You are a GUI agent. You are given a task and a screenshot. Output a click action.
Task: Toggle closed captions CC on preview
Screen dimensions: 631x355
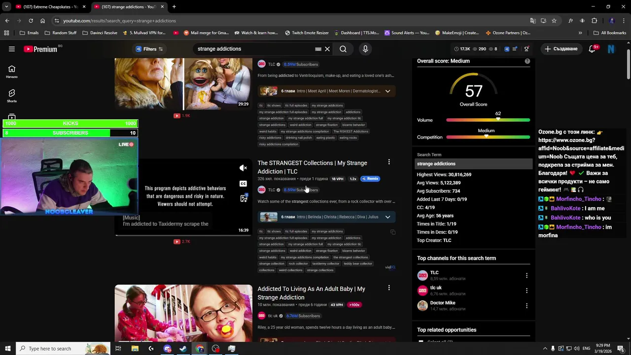pos(243,183)
